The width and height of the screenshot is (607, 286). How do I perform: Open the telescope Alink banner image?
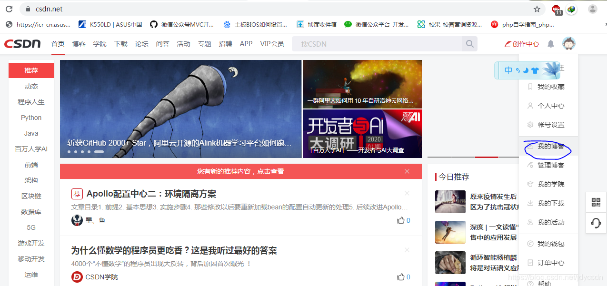tap(181, 109)
